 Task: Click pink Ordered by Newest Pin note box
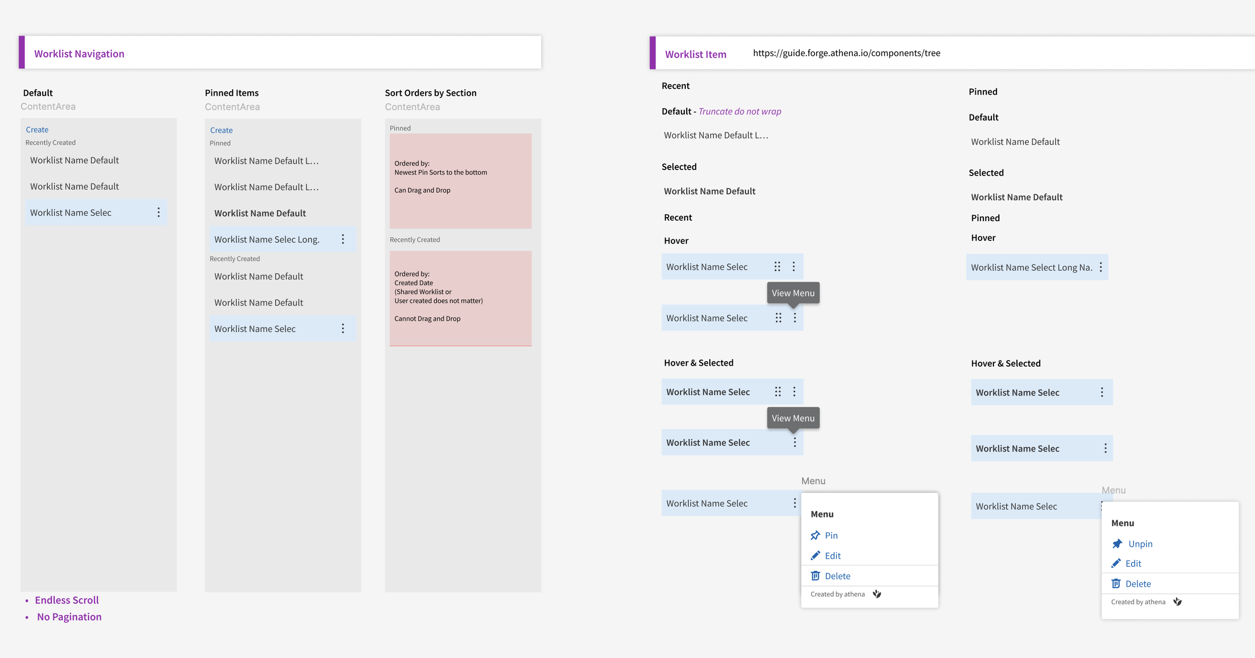pyautogui.click(x=460, y=181)
